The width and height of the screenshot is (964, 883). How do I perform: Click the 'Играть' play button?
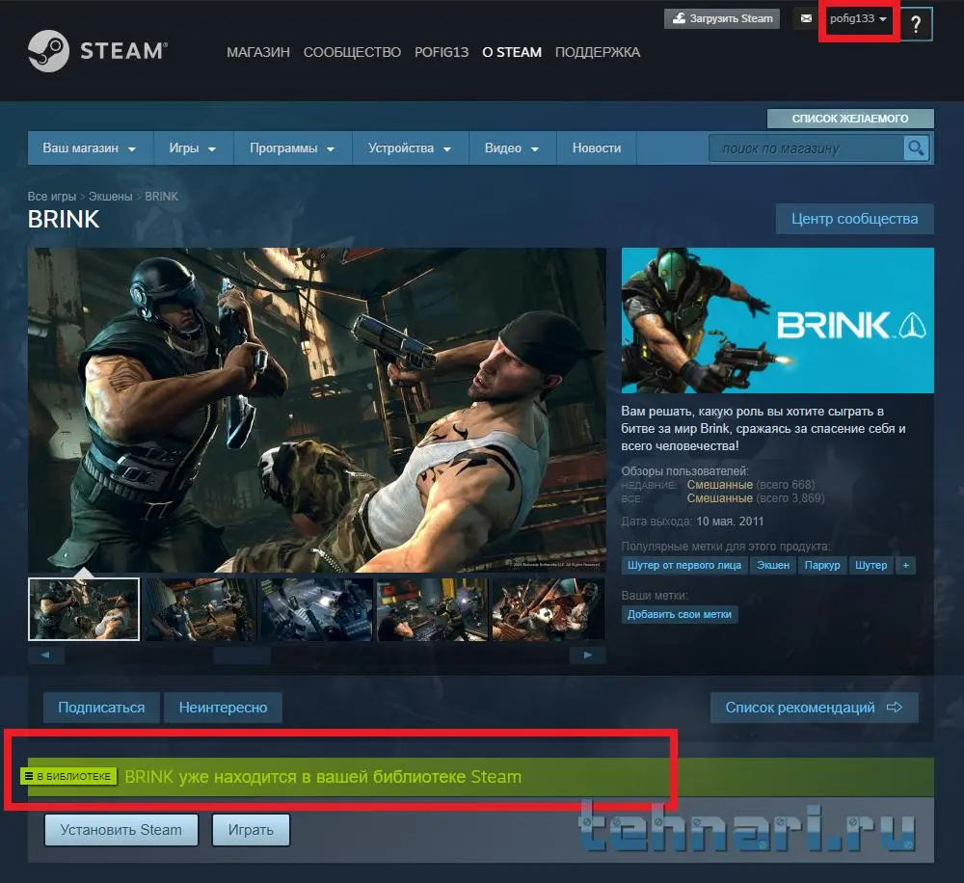point(251,830)
